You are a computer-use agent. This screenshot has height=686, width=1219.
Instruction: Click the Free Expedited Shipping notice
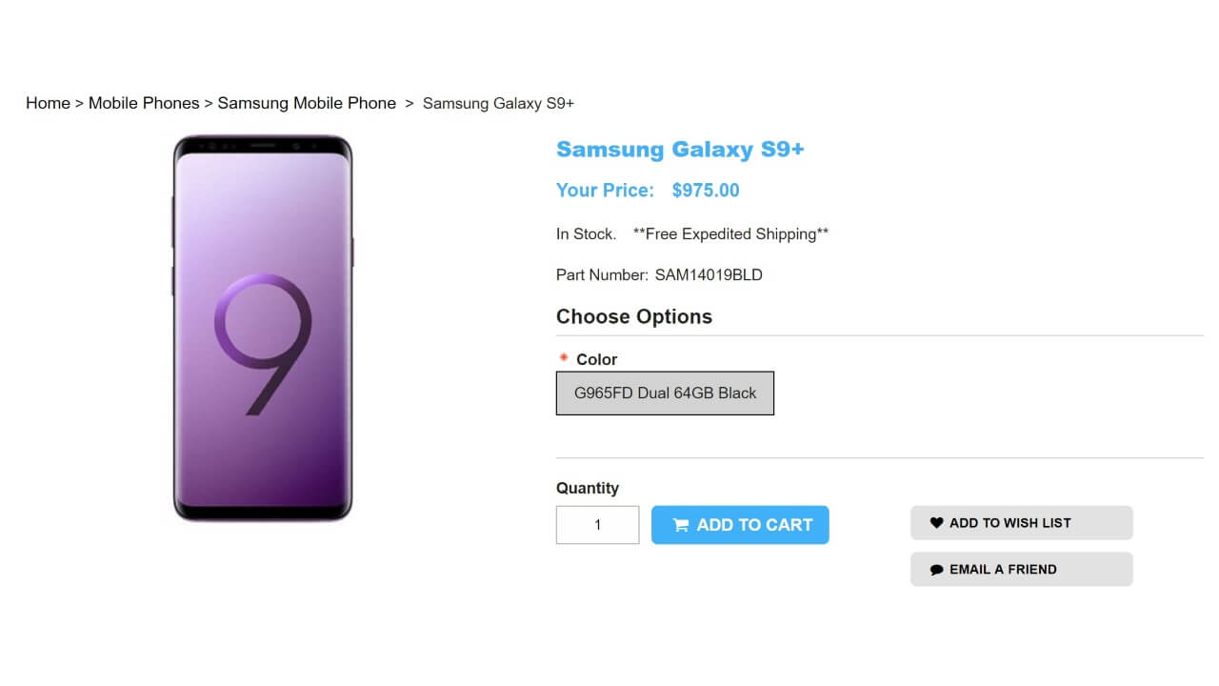(x=730, y=234)
